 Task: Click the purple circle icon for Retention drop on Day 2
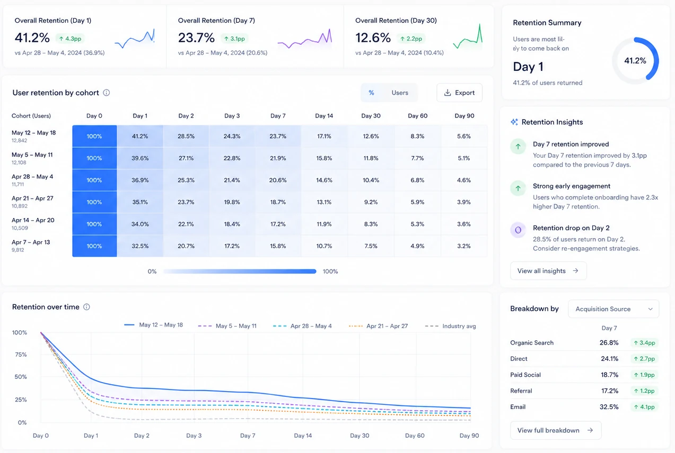click(518, 230)
